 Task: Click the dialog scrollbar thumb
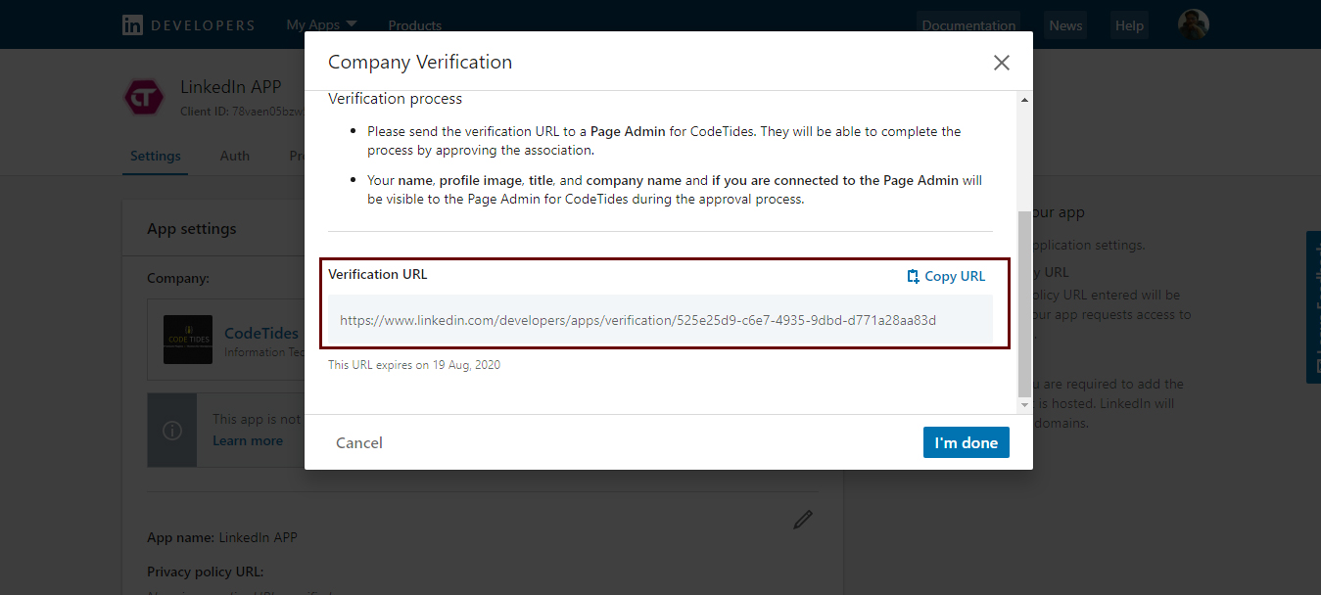pos(1025,302)
